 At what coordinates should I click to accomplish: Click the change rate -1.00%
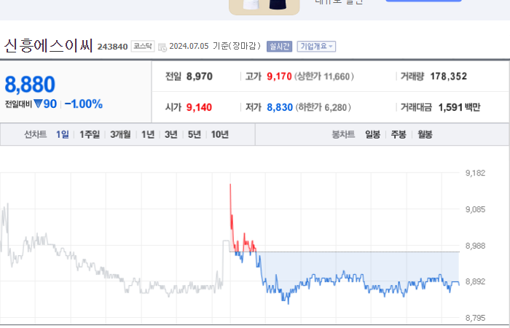coord(84,104)
